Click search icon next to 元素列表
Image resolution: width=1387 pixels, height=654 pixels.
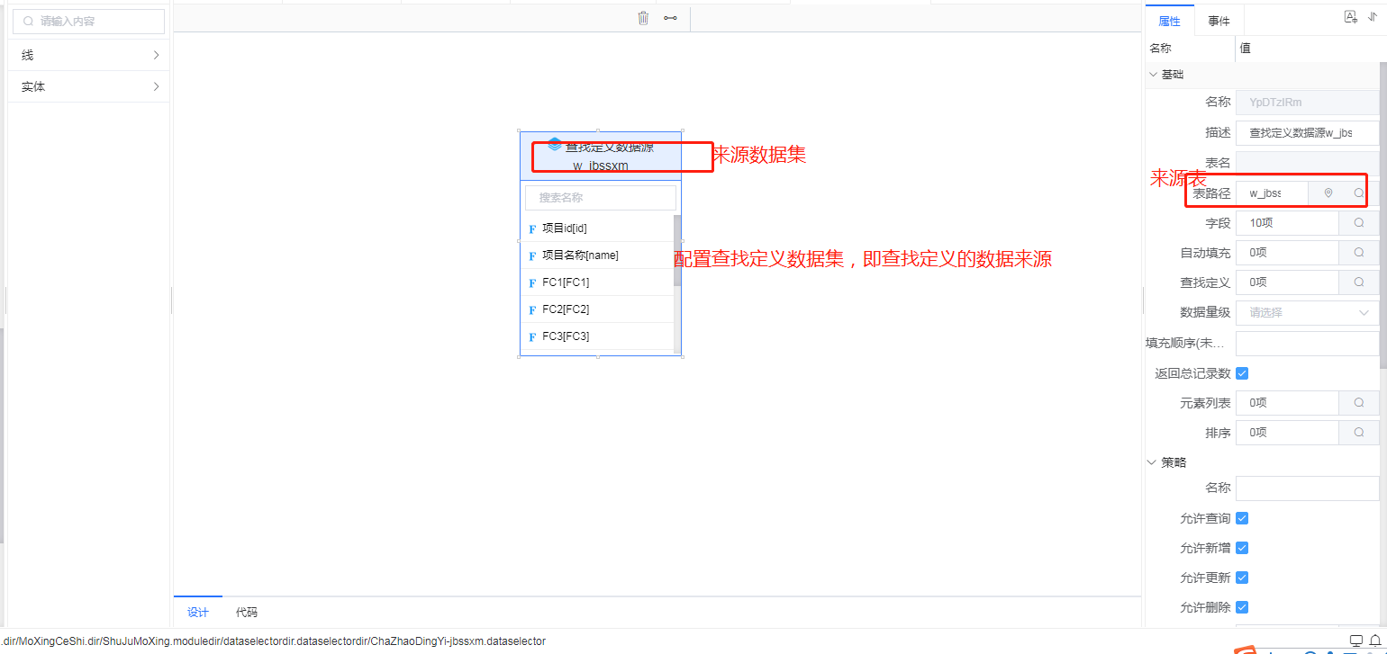1359,403
